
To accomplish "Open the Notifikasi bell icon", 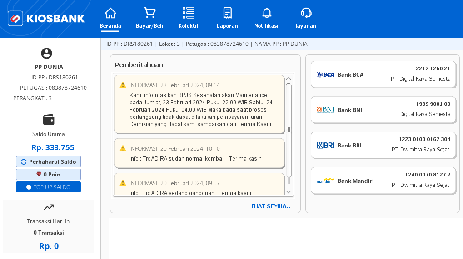I will coord(267,13).
